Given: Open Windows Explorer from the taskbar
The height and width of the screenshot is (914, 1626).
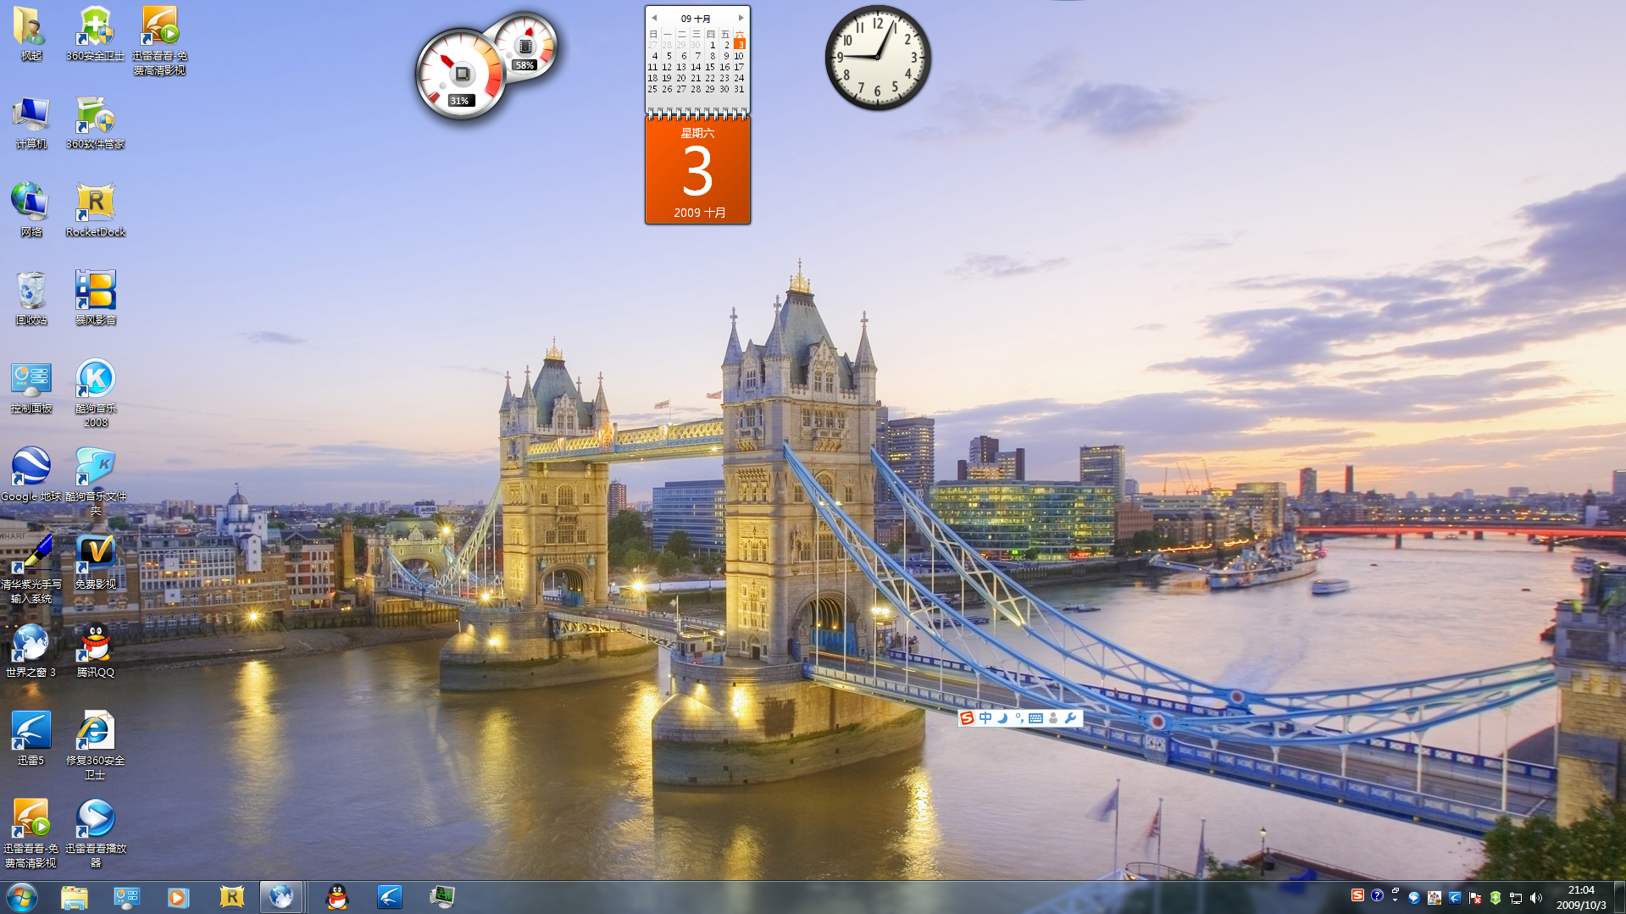Looking at the screenshot, I should [74, 897].
